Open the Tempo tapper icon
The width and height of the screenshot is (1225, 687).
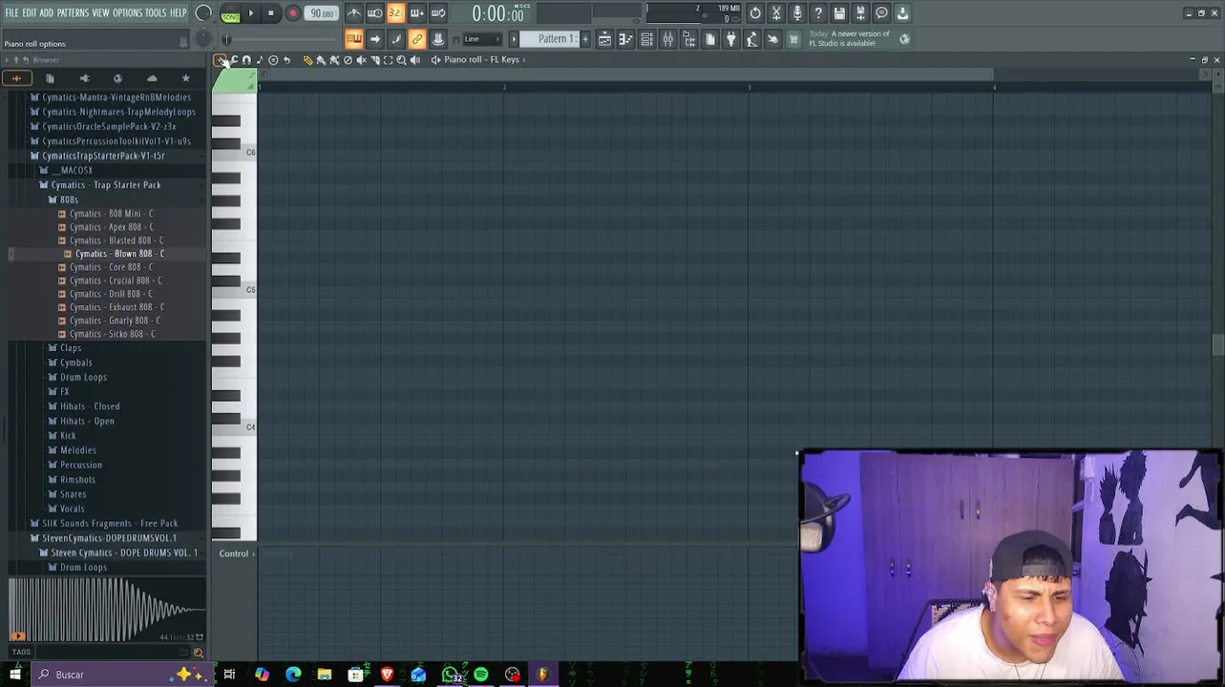click(x=752, y=39)
